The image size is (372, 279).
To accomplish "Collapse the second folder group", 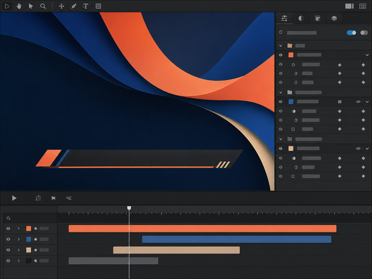I will (x=281, y=92).
